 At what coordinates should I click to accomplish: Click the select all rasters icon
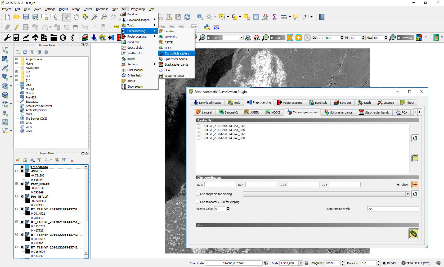415,158
